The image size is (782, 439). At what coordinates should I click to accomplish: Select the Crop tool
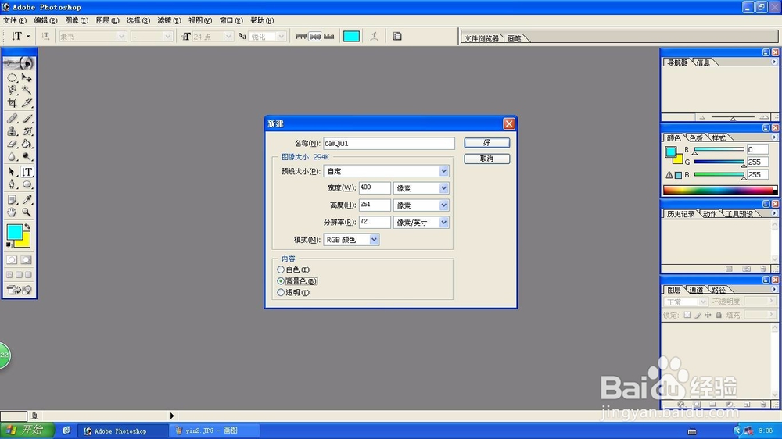click(12, 102)
